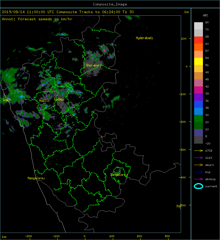Click the 111V legend label
The width and height of the screenshot is (220, 240).
click(209, 158)
